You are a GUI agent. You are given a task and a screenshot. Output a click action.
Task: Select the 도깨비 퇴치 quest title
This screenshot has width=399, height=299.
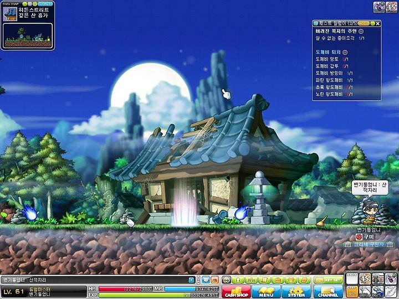pyautogui.click(x=328, y=52)
